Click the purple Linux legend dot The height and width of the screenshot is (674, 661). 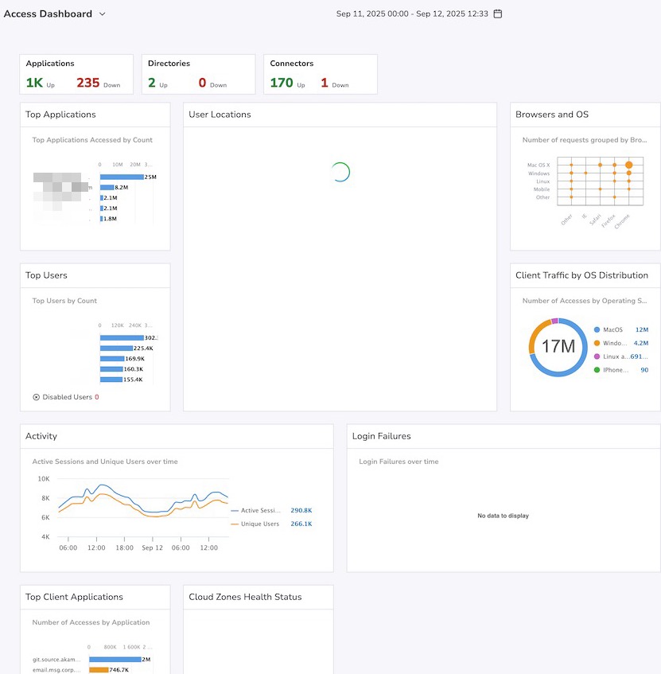click(597, 356)
